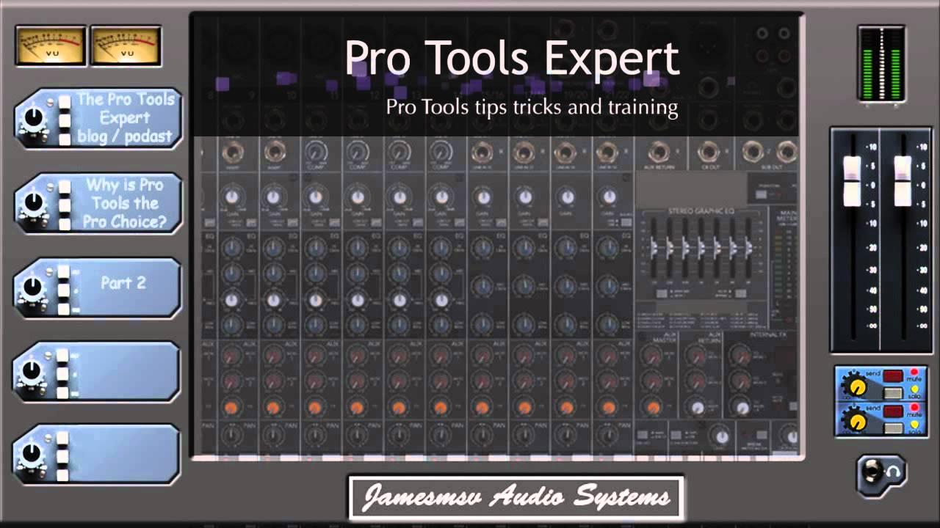Click the headphones symbol beside the jack
The width and height of the screenshot is (940, 528).
(x=894, y=473)
